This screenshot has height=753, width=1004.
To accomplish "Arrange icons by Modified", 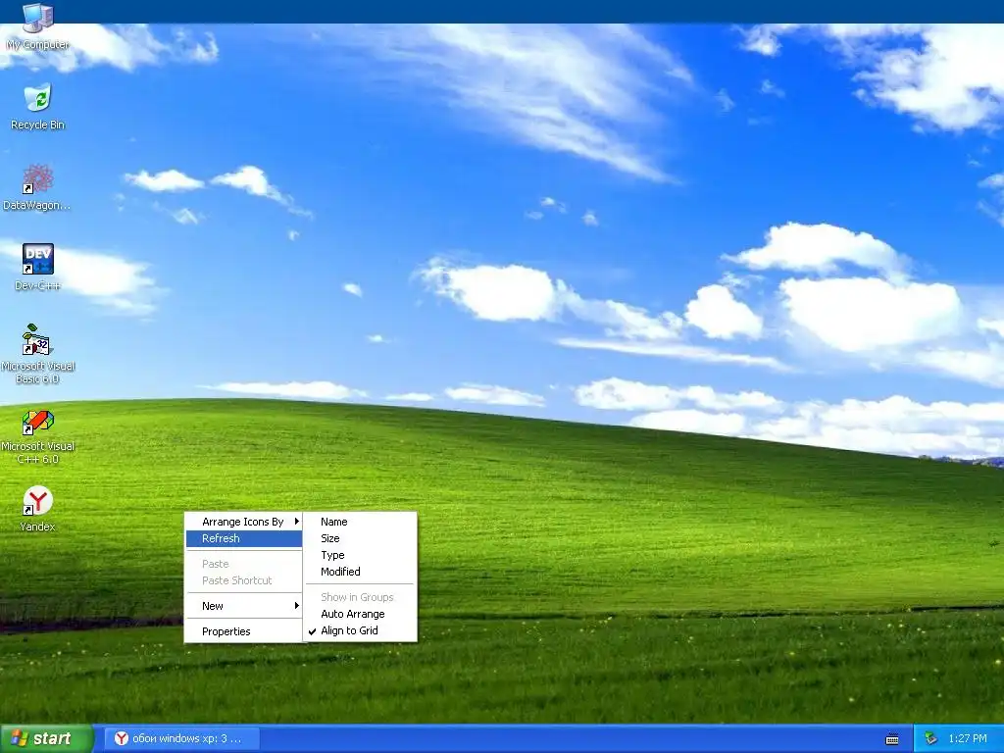I will click(360, 572).
